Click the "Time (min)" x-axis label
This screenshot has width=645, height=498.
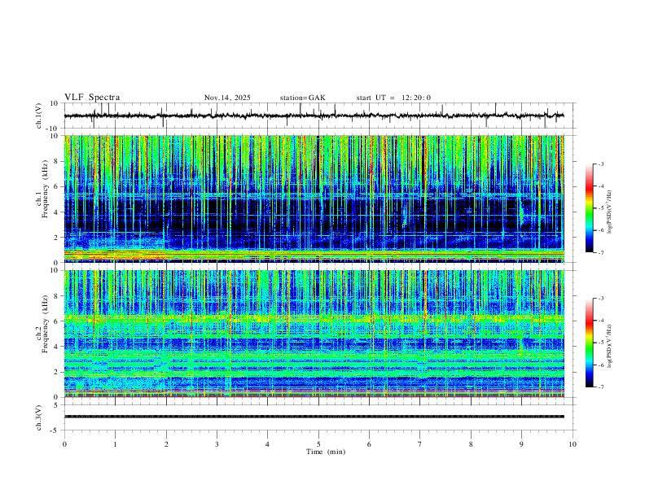(326, 452)
